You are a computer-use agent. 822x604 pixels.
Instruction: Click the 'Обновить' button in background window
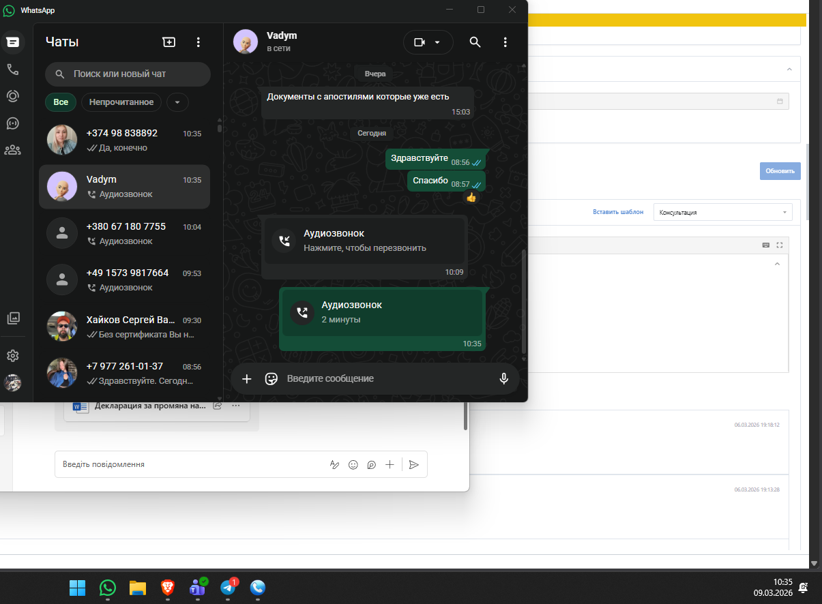780,171
